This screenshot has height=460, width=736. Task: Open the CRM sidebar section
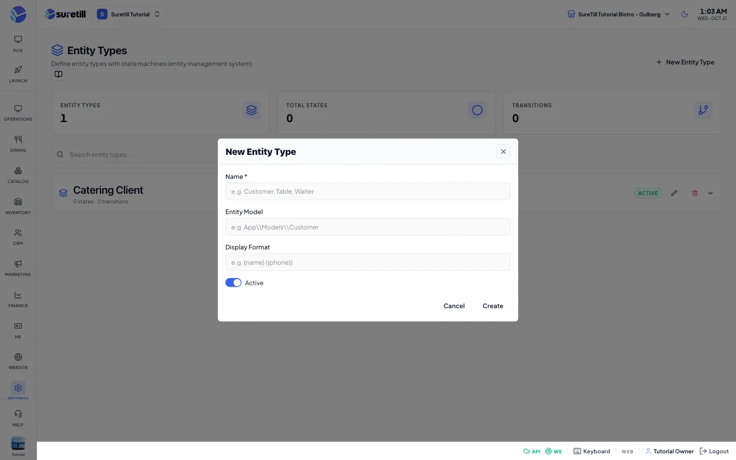[x=18, y=237]
